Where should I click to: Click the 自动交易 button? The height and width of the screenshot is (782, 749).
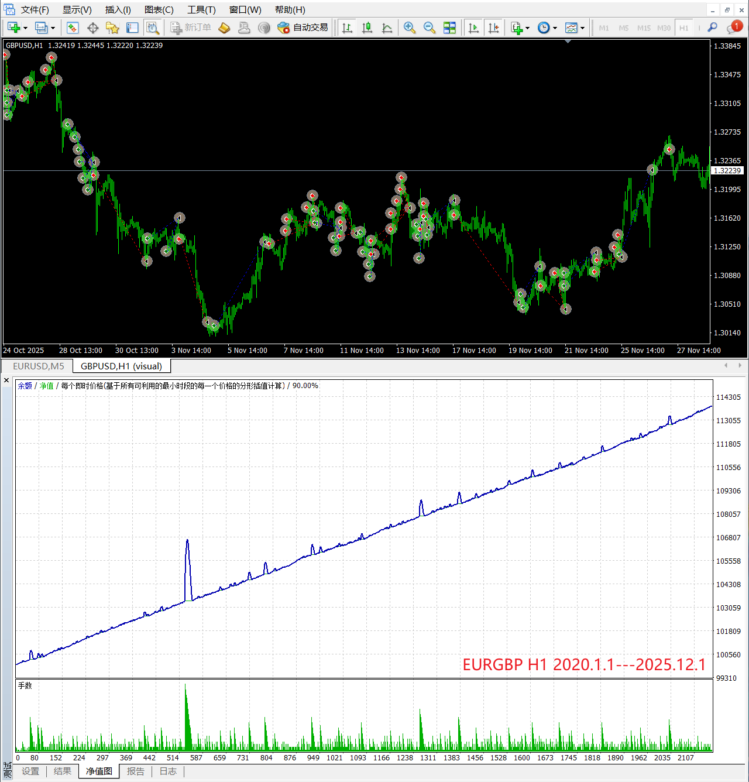point(303,28)
